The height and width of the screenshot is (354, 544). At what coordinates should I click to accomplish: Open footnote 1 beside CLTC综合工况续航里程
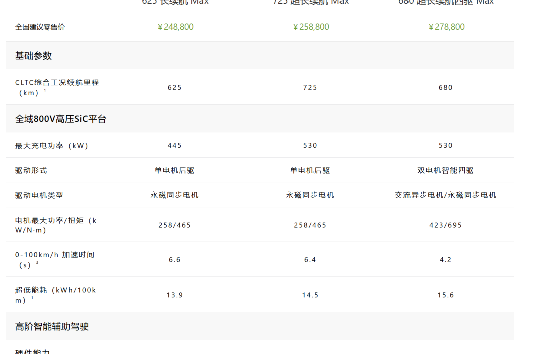45,90
